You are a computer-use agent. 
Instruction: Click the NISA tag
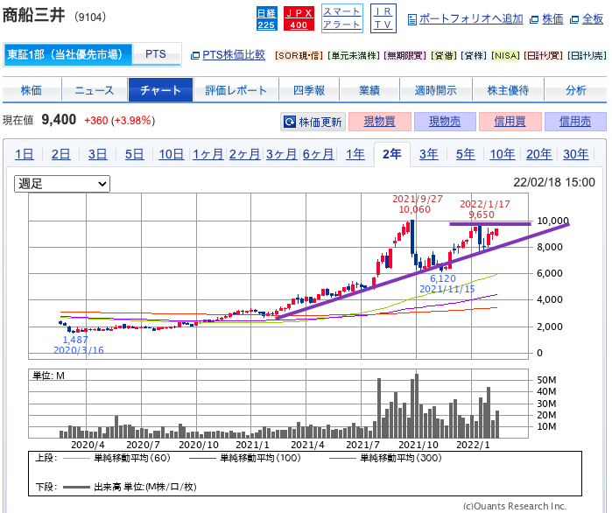[x=505, y=56]
